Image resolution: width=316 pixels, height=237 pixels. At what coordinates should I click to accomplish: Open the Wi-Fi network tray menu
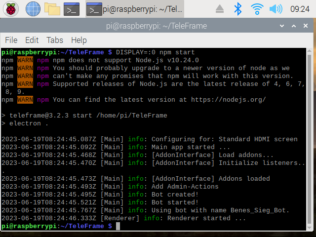pyautogui.click(x=257, y=9)
